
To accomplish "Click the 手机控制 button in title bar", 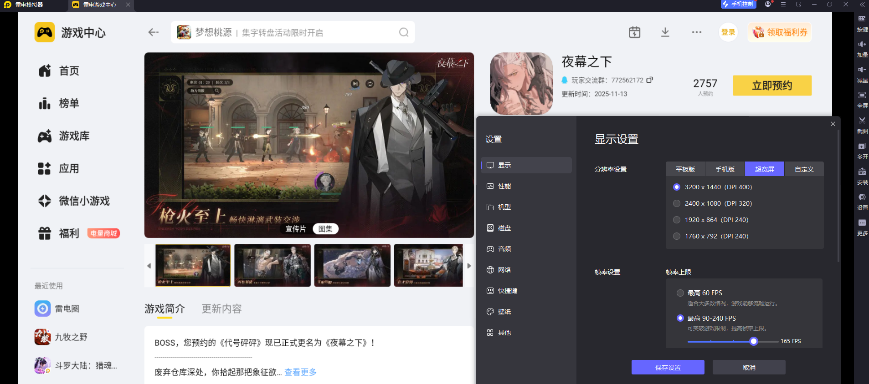I will click(738, 4).
